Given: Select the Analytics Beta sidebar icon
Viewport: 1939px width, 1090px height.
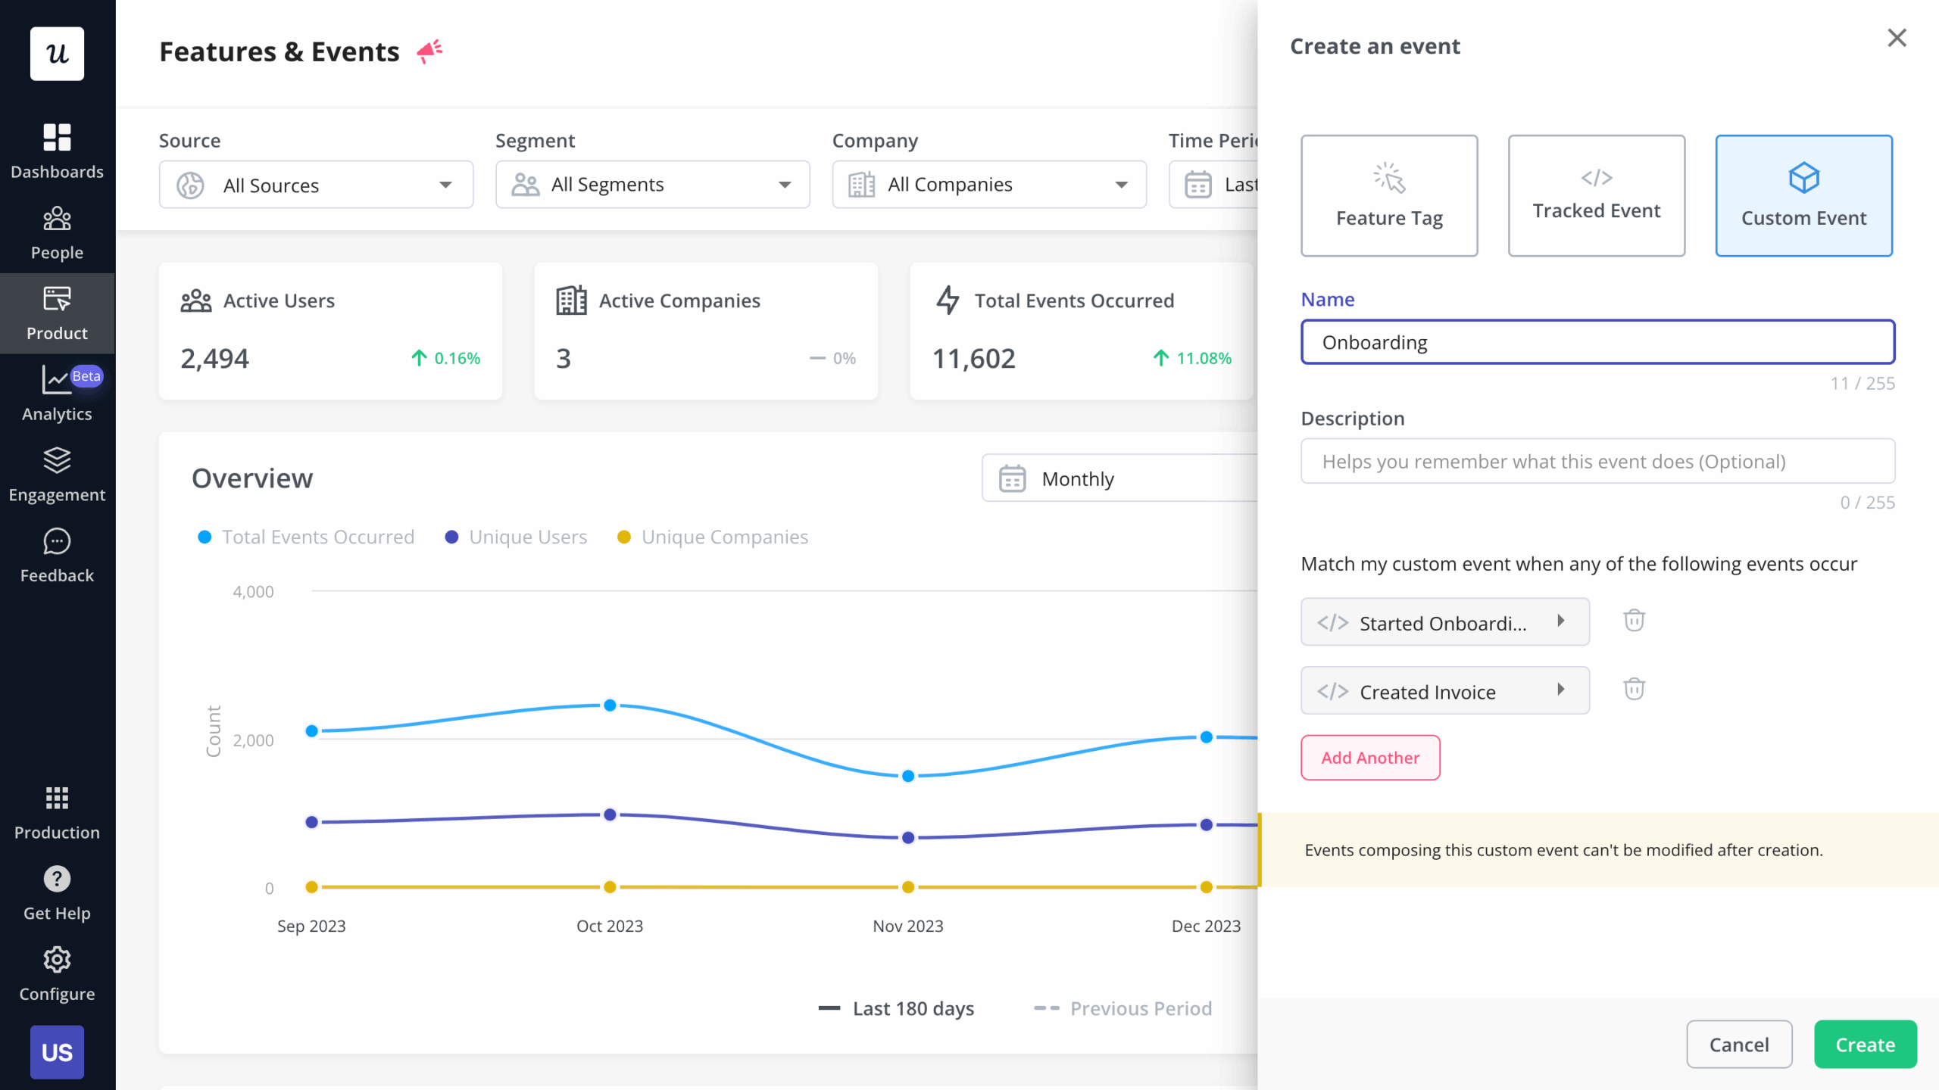Looking at the screenshot, I should (57, 391).
